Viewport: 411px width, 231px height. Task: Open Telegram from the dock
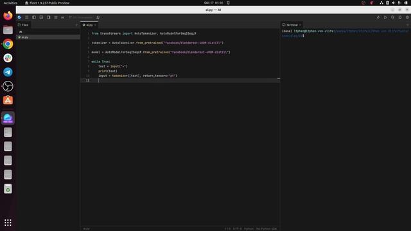click(8, 72)
